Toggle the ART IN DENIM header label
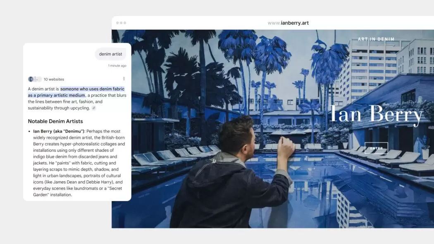 click(376, 39)
